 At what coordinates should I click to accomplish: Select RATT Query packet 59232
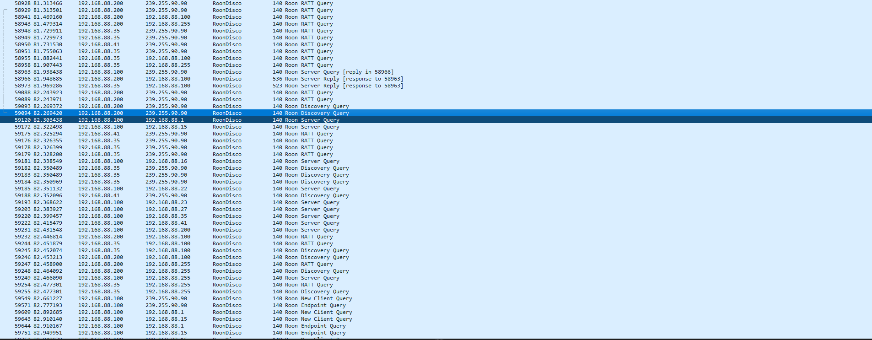point(436,237)
